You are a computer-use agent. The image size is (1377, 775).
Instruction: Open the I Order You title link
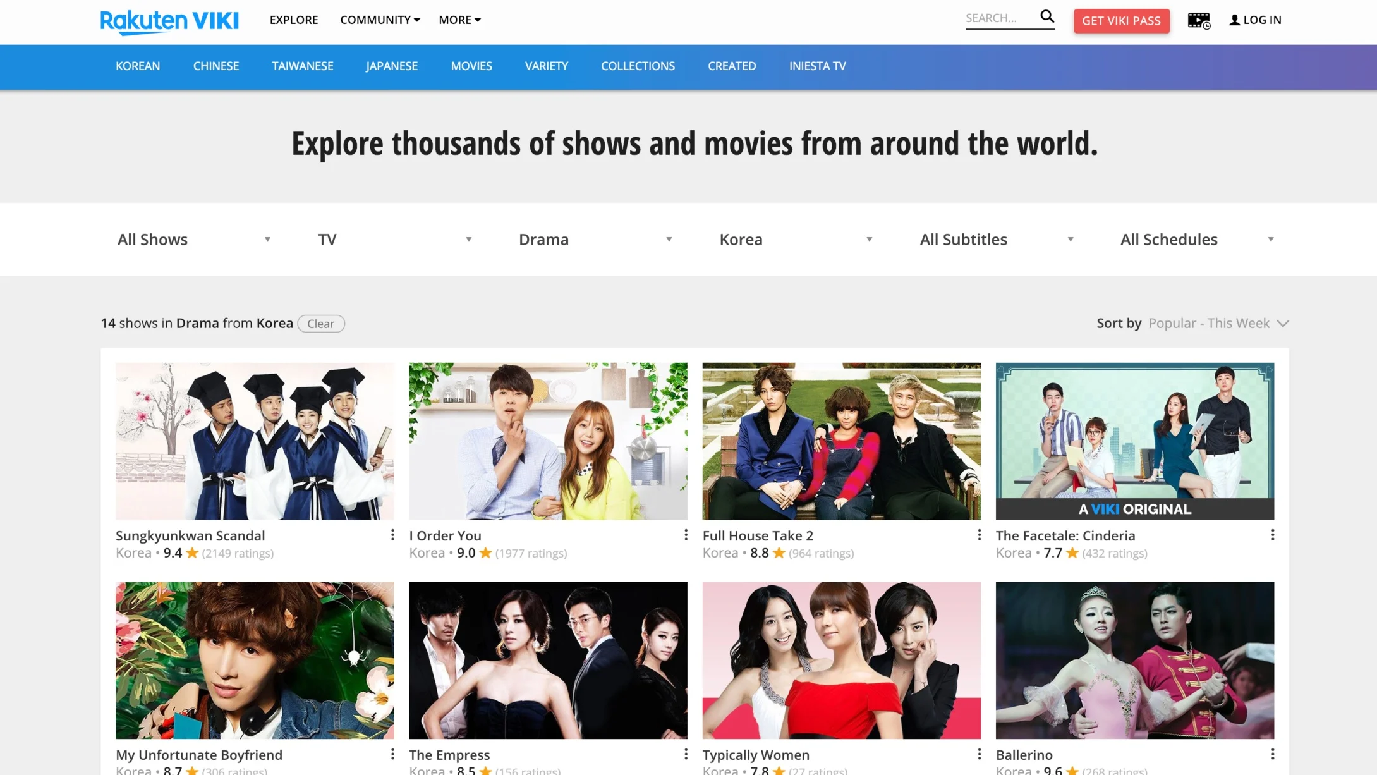coord(445,535)
